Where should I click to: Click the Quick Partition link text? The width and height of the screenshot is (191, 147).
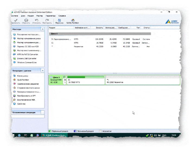click(23, 80)
